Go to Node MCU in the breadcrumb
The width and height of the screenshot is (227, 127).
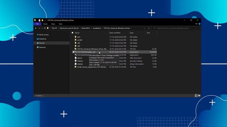pos(86,28)
